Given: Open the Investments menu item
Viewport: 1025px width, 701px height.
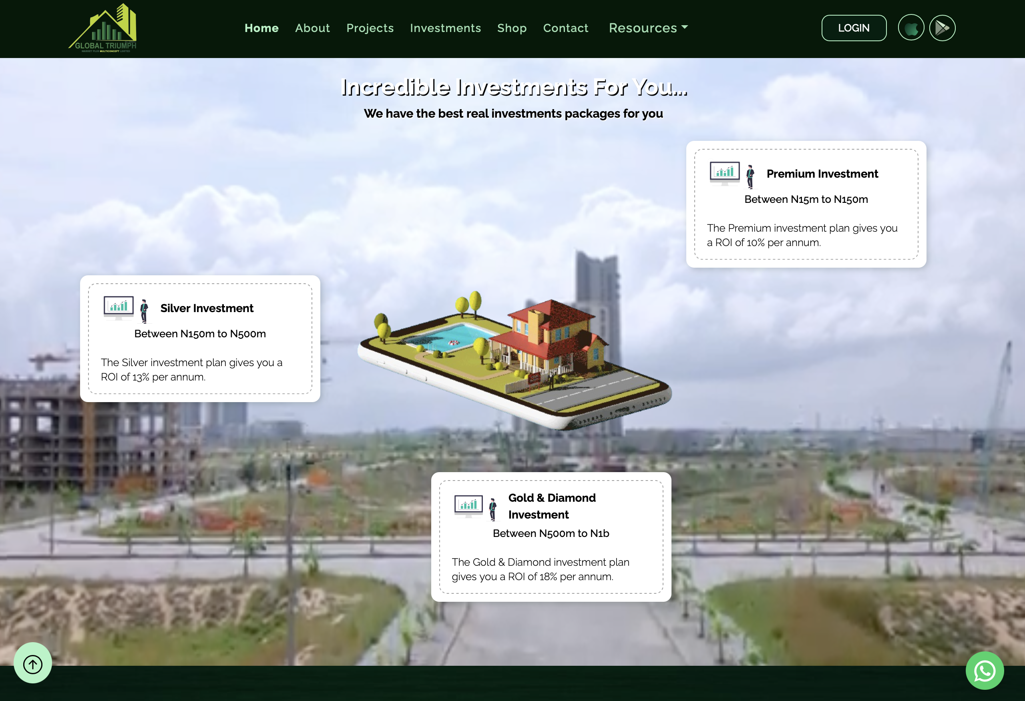Looking at the screenshot, I should [445, 28].
